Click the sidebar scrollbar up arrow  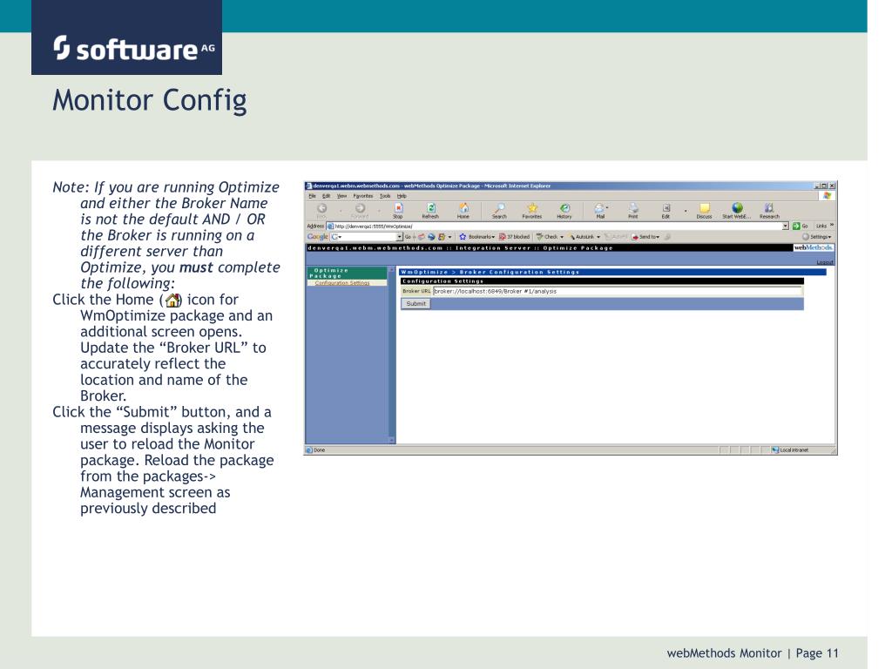391,269
